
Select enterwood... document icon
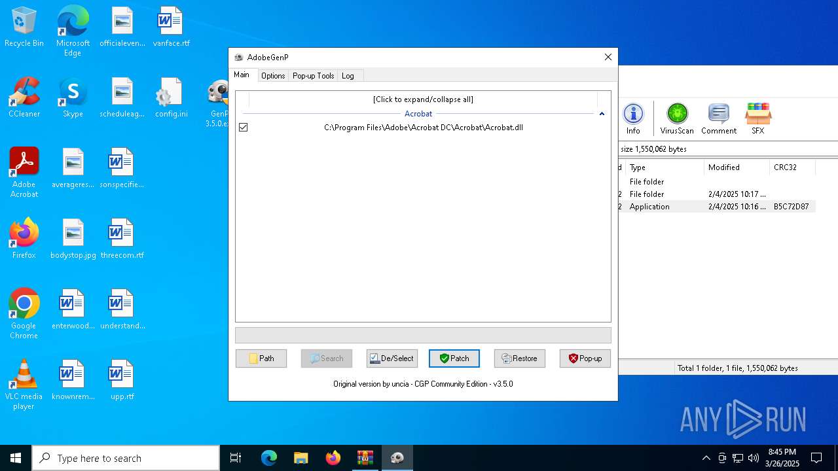(x=73, y=310)
